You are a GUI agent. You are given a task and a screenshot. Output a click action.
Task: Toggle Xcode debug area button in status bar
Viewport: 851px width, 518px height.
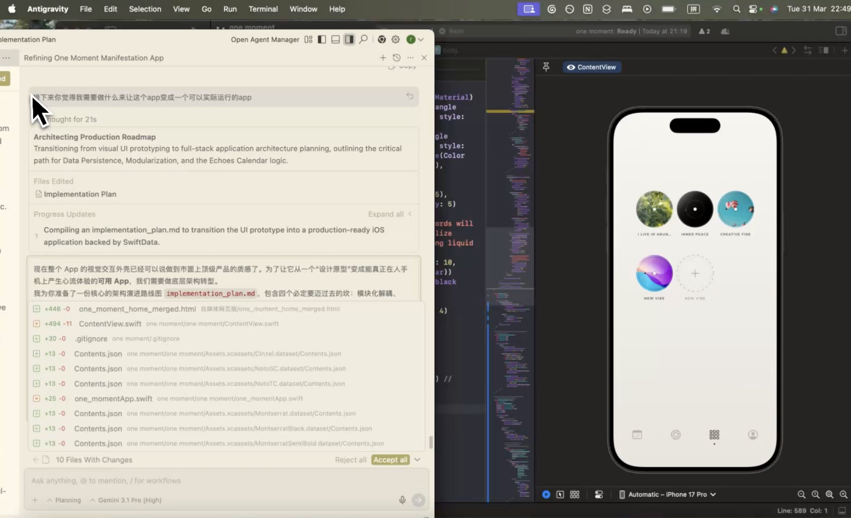(842, 511)
